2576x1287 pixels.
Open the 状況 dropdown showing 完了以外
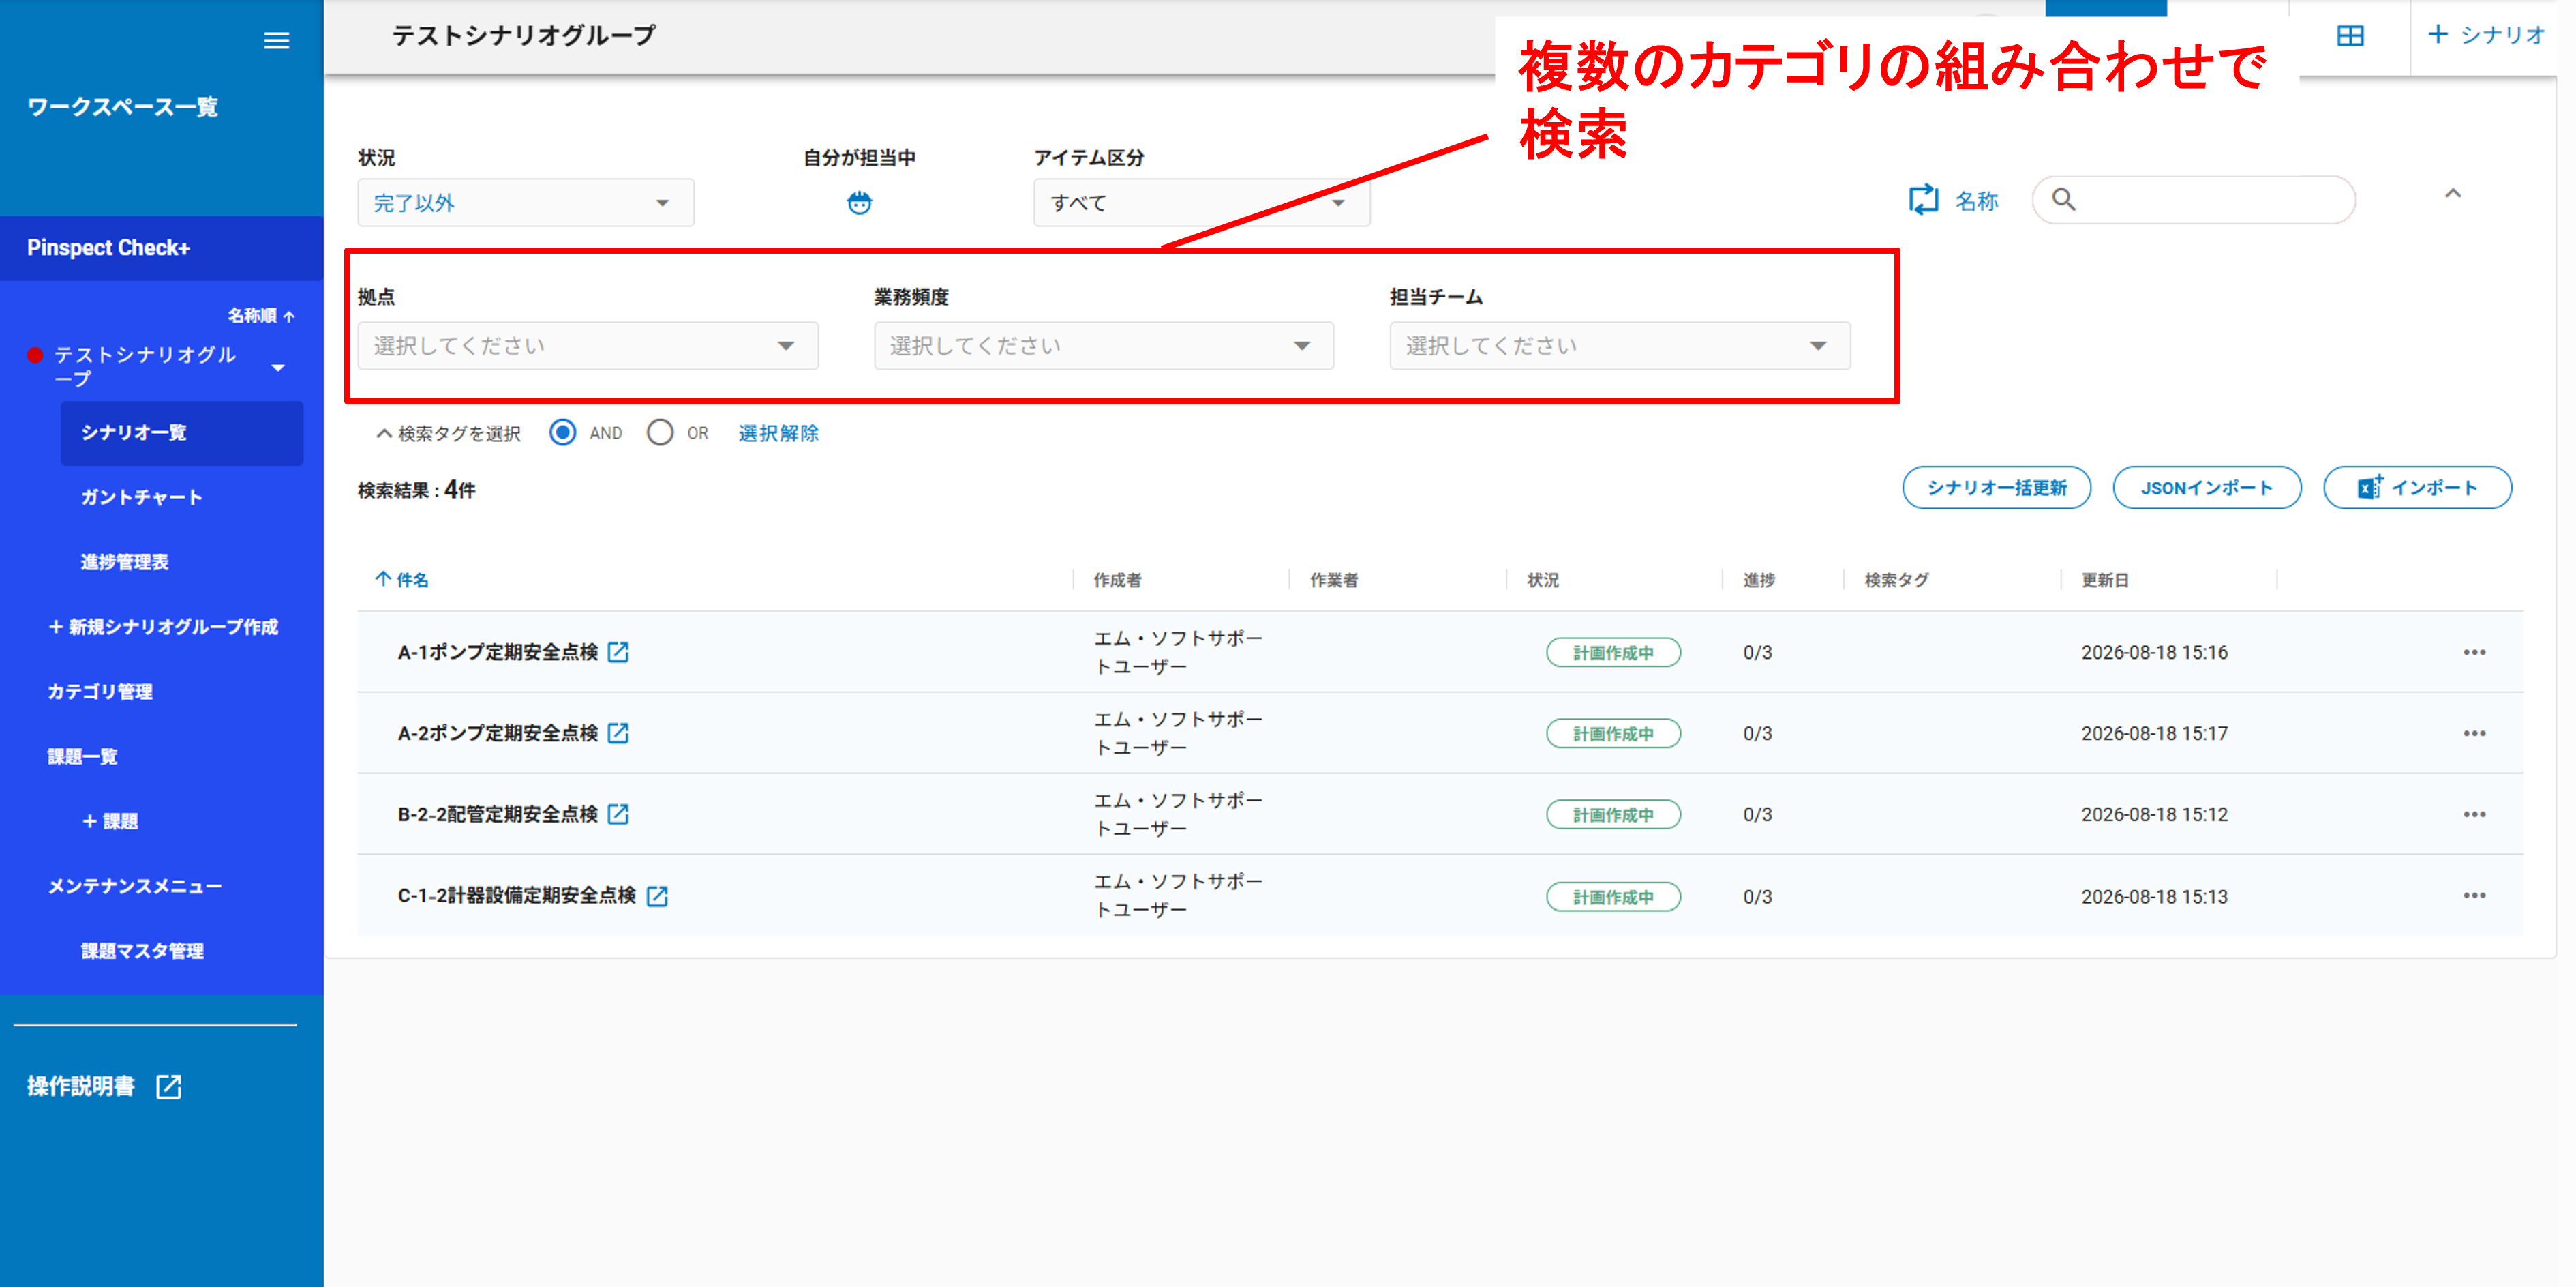click(526, 203)
